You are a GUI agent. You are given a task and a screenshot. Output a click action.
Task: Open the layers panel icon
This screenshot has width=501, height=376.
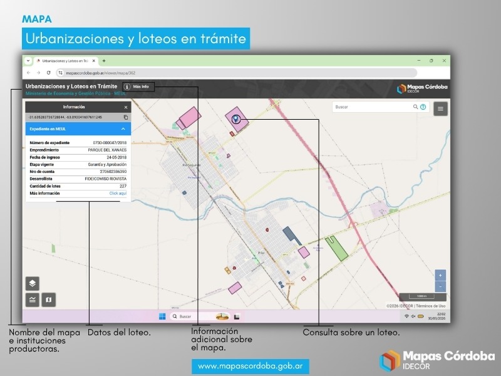(32, 283)
